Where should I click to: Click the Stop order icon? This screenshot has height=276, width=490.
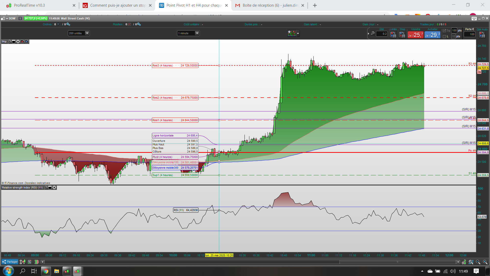coord(402,35)
